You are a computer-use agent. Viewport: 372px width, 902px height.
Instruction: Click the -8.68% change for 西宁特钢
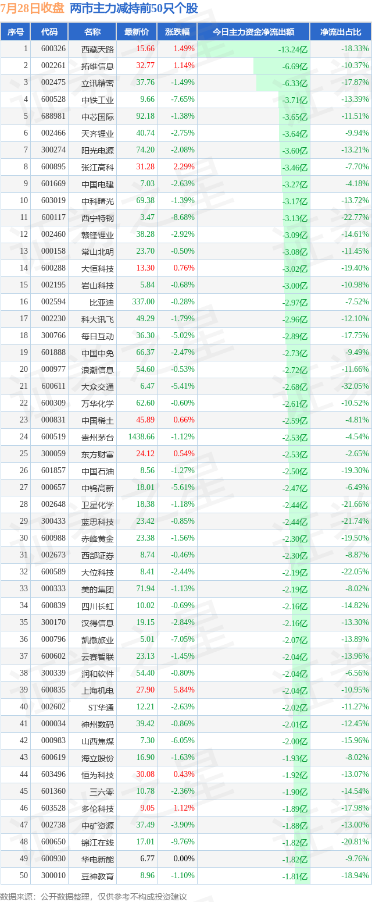tap(183, 218)
